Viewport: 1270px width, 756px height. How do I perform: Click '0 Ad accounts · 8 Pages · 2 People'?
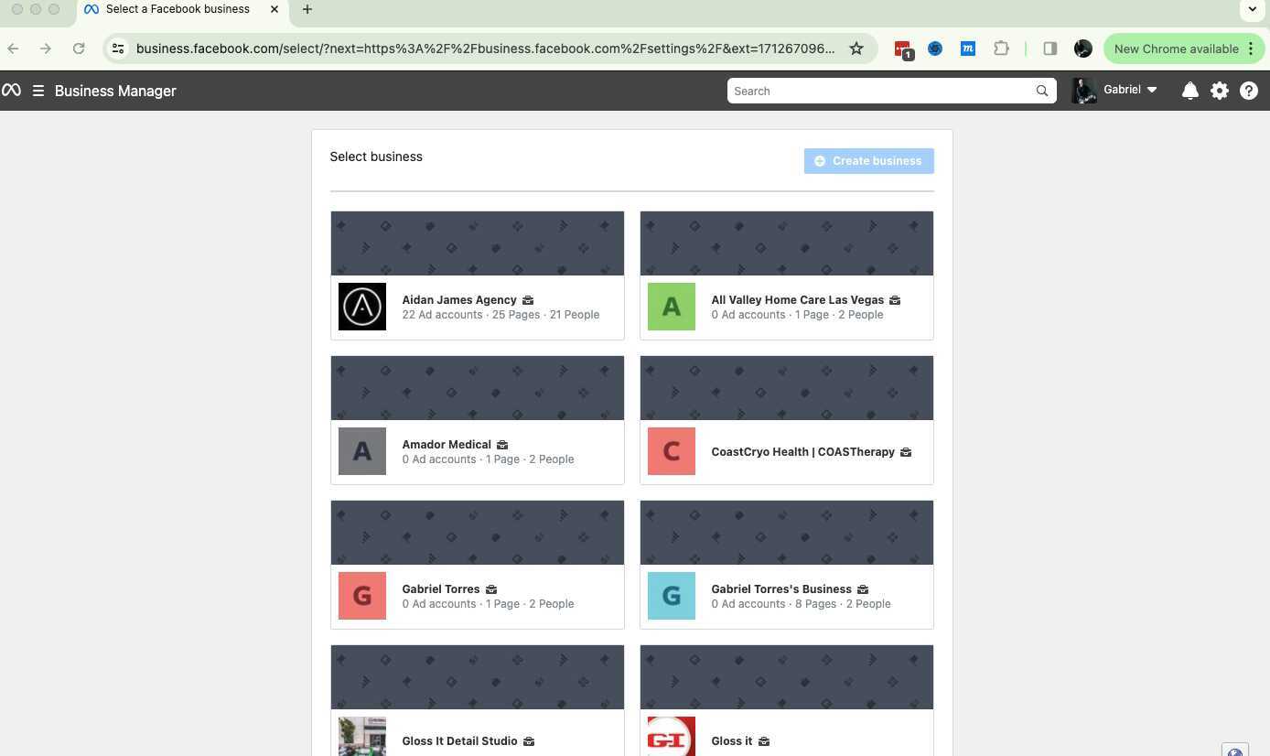(801, 604)
